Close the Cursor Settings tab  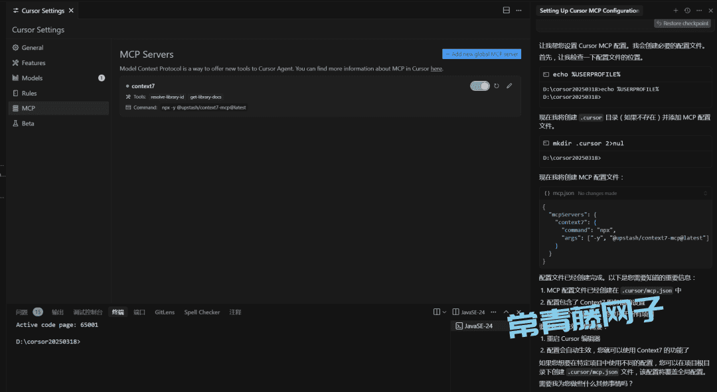point(71,11)
